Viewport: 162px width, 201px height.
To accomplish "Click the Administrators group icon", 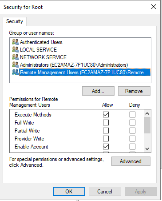I will click(16, 65).
